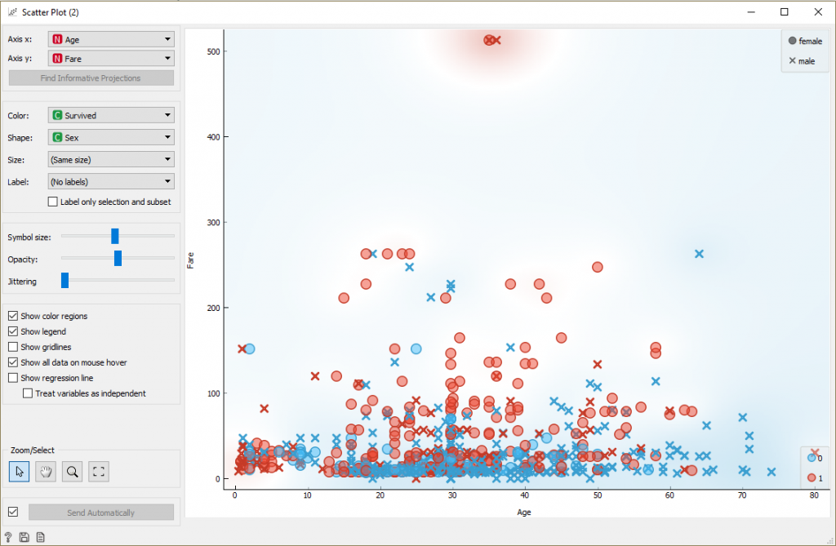Click the reset zoom to fit icon

[x=100, y=471]
